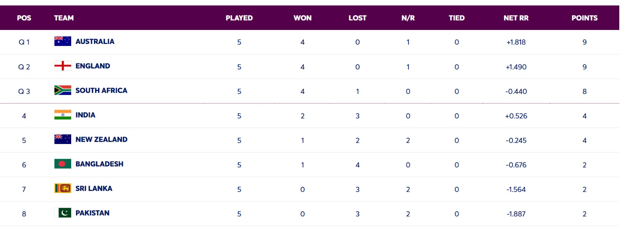The width and height of the screenshot is (622, 228).
Task: Click the Sri Lanka flag icon
Action: (63, 188)
